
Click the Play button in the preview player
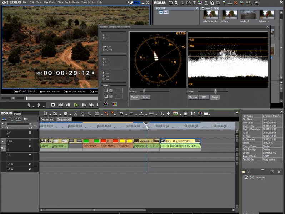[76, 105]
